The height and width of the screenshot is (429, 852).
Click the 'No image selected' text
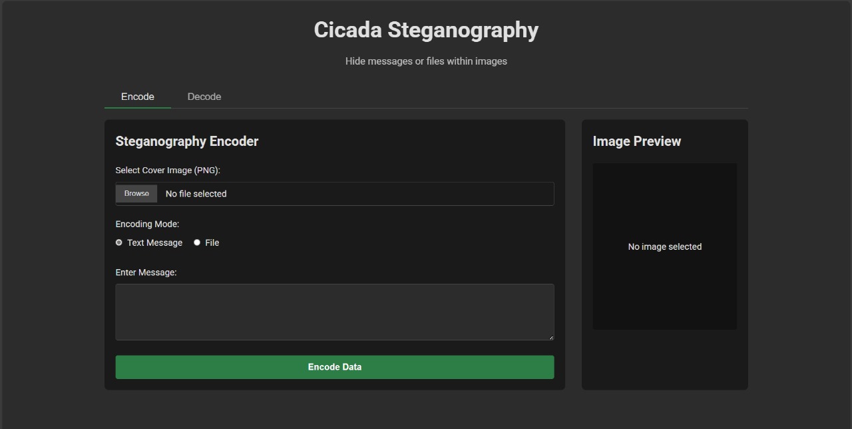click(x=665, y=246)
